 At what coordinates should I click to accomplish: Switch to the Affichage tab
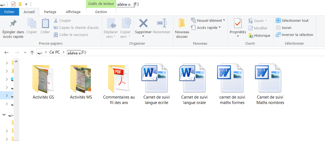point(73,12)
